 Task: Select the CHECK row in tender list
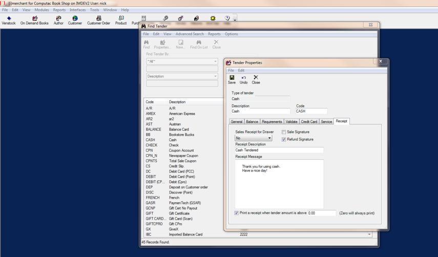(x=184, y=145)
